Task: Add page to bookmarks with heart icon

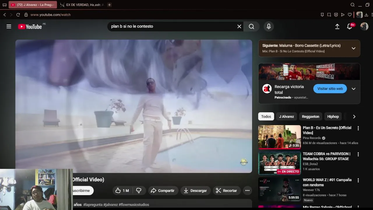Action: 350,15
